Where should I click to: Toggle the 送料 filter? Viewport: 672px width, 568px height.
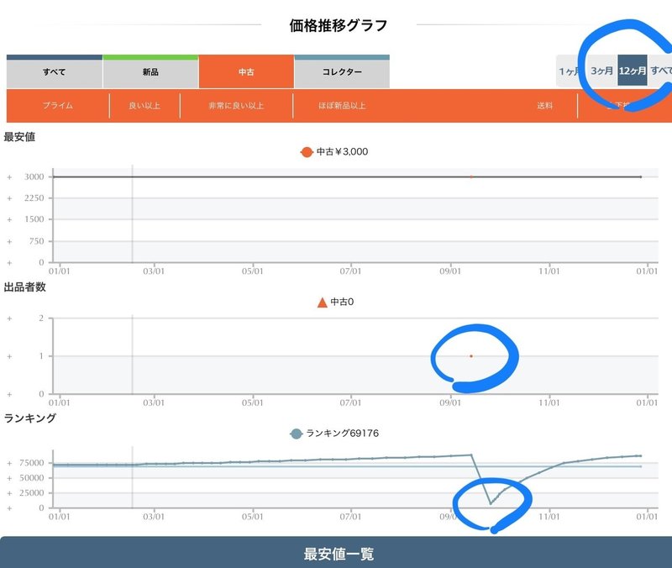pyautogui.click(x=548, y=106)
